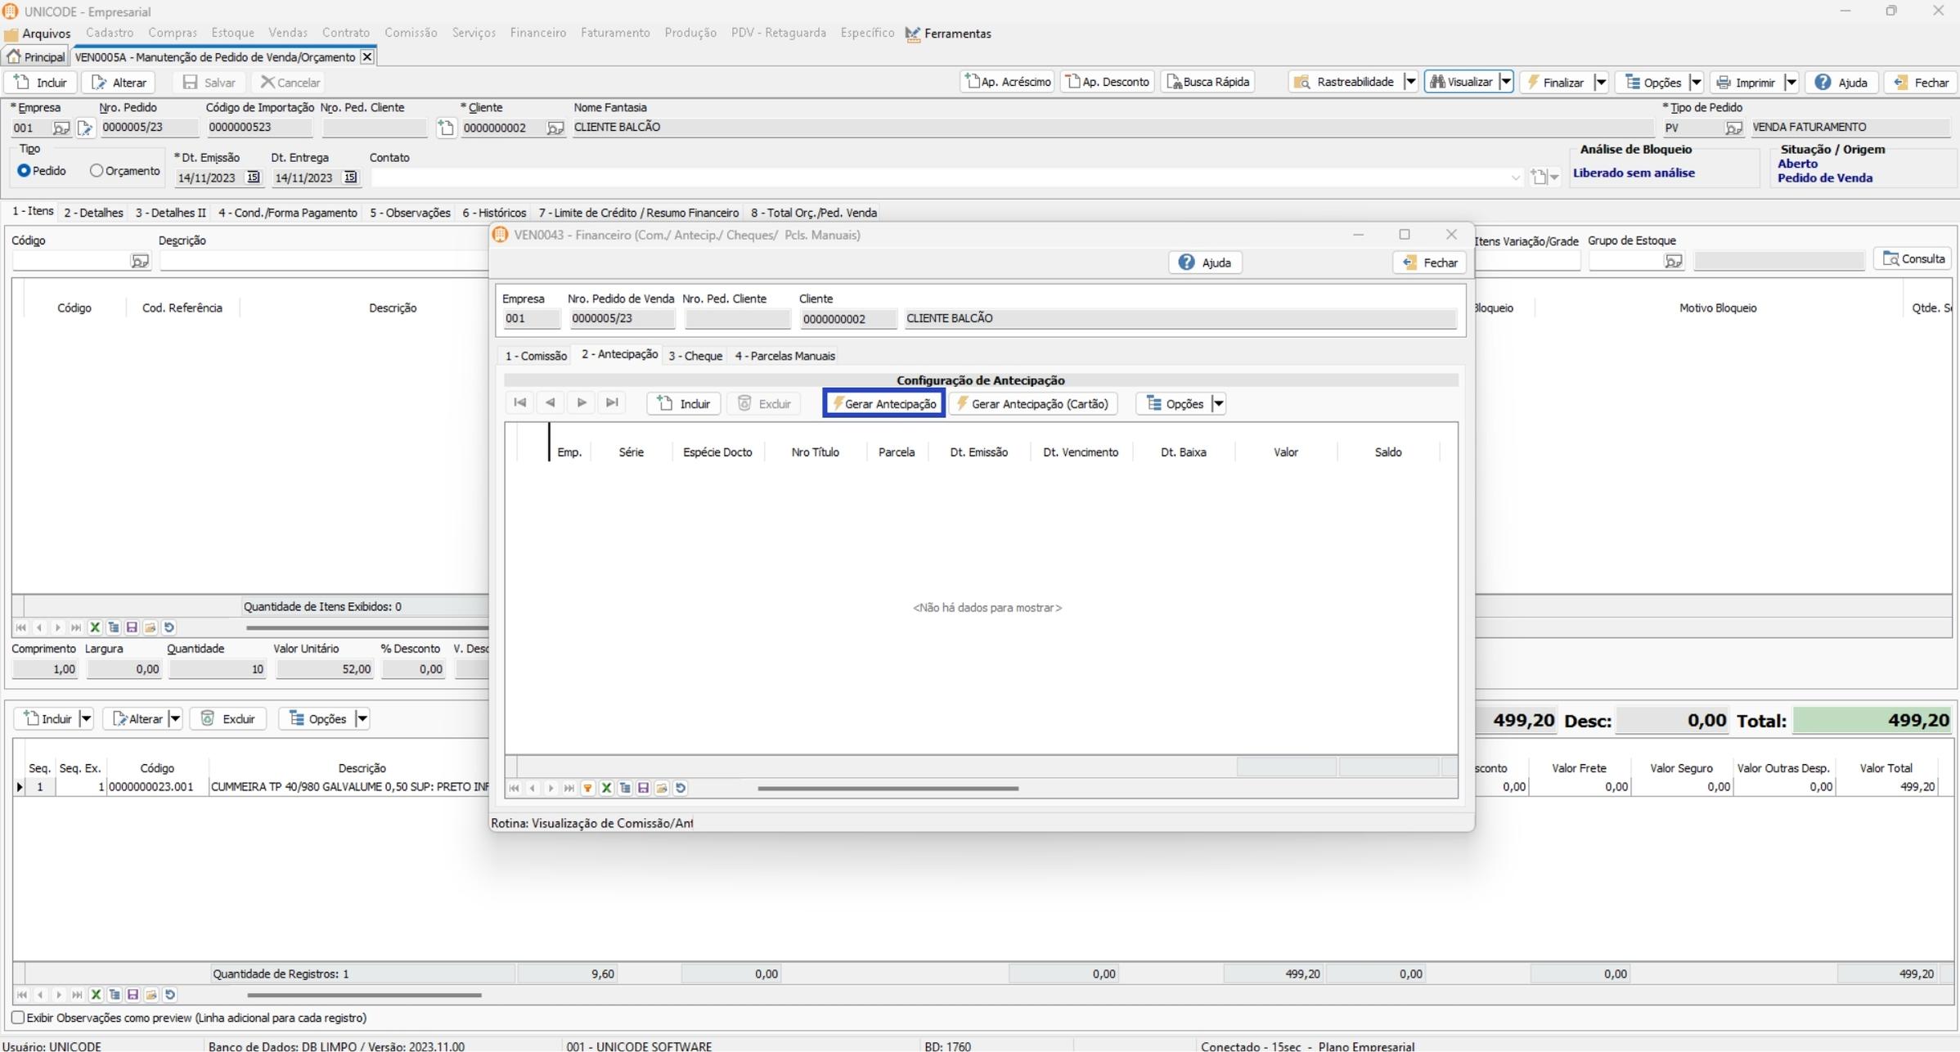Viewport: 1960px width, 1052px height.
Task: Click the Cliente search lookup icon
Action: click(x=555, y=128)
